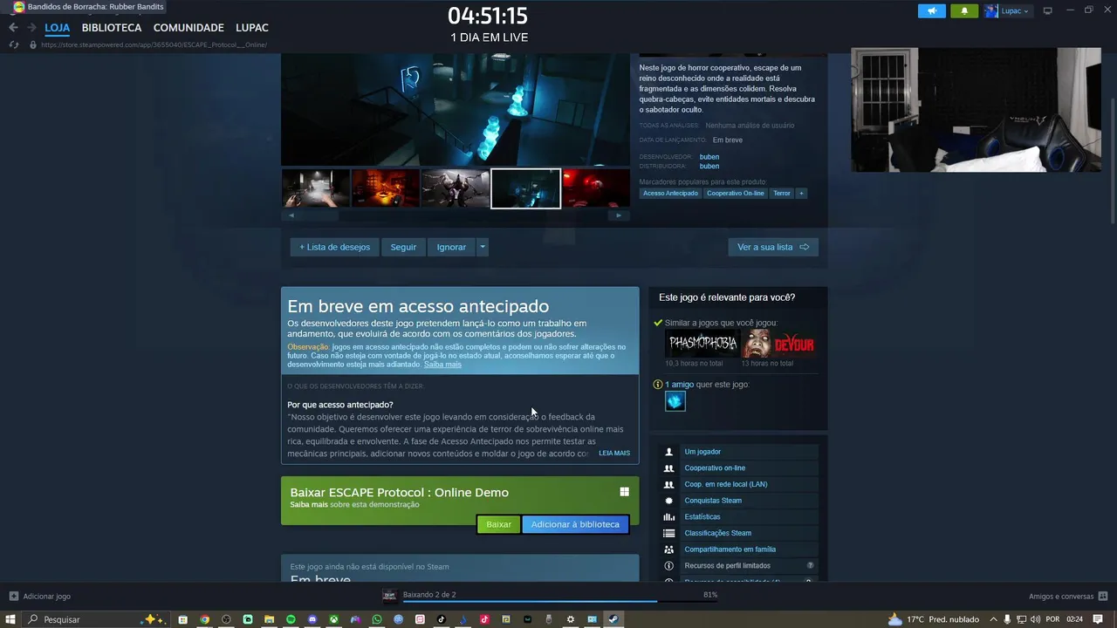Click the Um jogador feature icon

[668, 452]
